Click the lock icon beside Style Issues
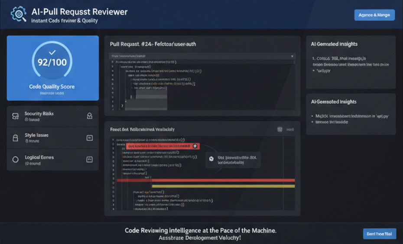 point(16,138)
